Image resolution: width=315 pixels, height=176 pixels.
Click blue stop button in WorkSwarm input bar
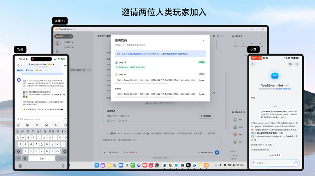click(217, 153)
